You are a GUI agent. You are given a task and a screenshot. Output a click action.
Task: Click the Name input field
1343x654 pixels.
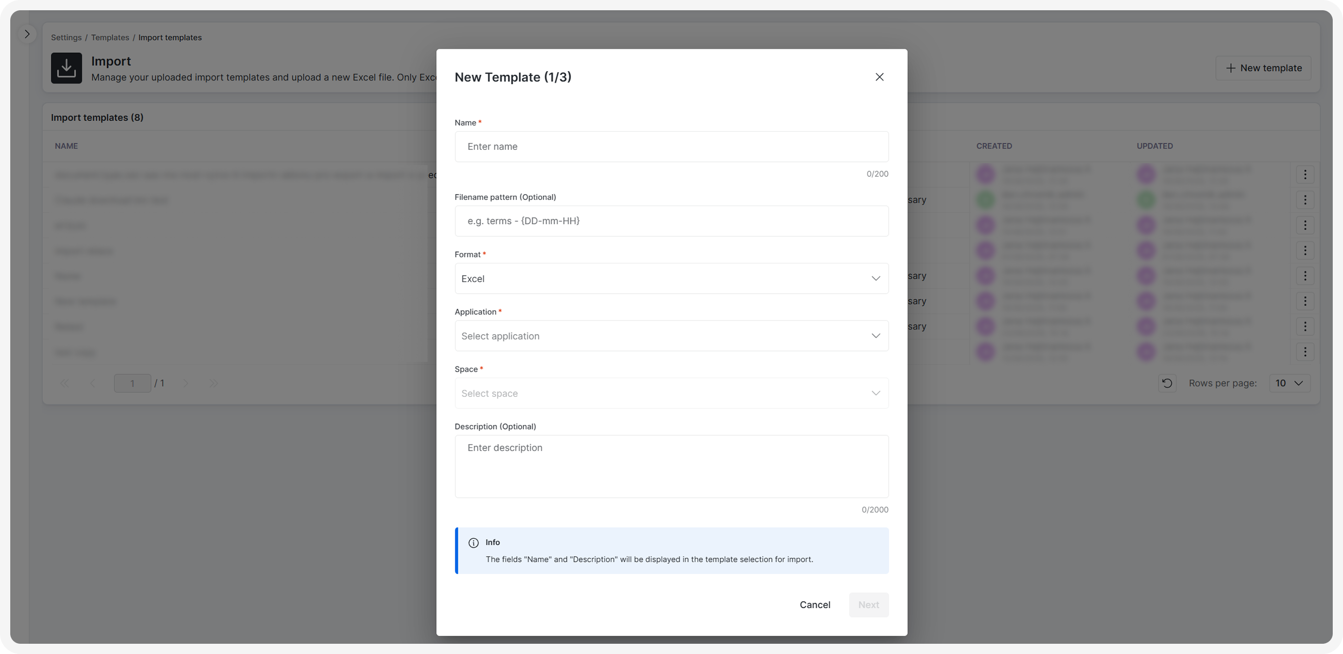(671, 147)
